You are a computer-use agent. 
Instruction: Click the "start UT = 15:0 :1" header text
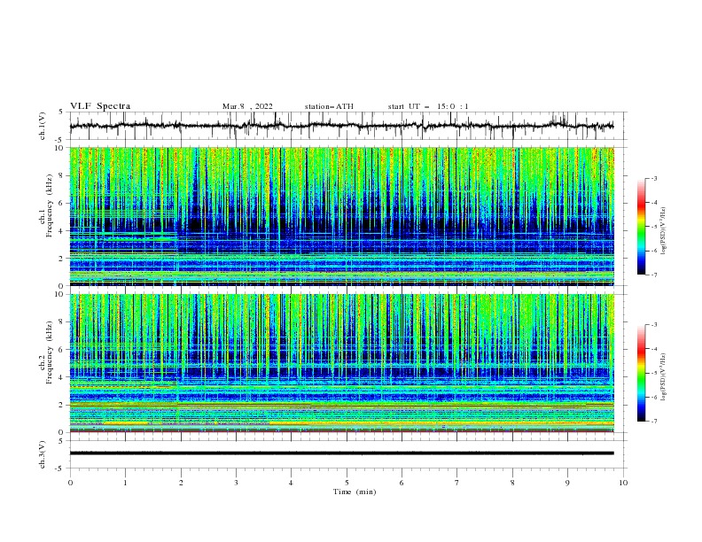[x=428, y=106]
